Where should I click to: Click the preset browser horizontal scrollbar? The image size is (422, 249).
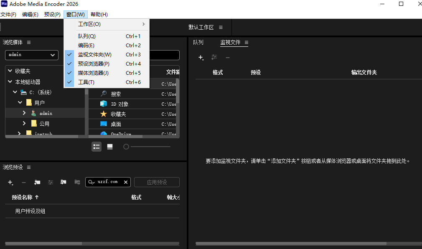43,243
